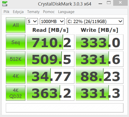Click the 512K write result 331.6
Image resolution: width=129 pixels, height=117 pixels.
(100, 59)
